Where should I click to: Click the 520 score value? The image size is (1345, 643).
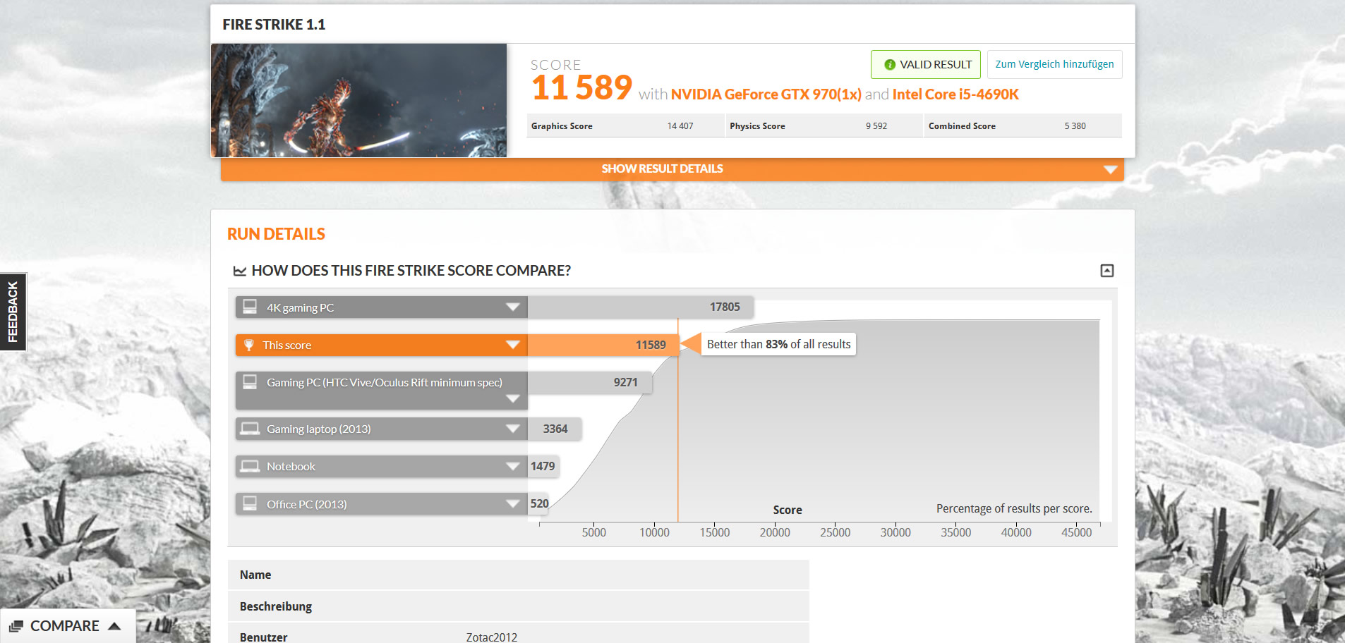click(539, 503)
